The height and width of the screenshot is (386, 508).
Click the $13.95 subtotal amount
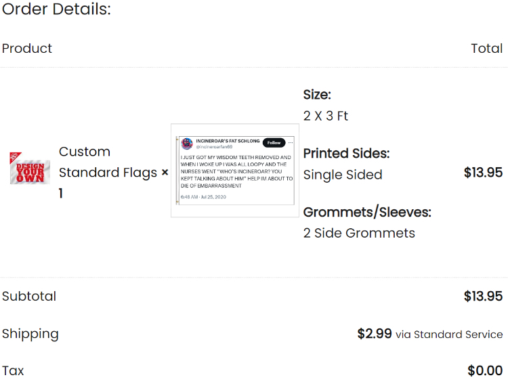(x=483, y=296)
